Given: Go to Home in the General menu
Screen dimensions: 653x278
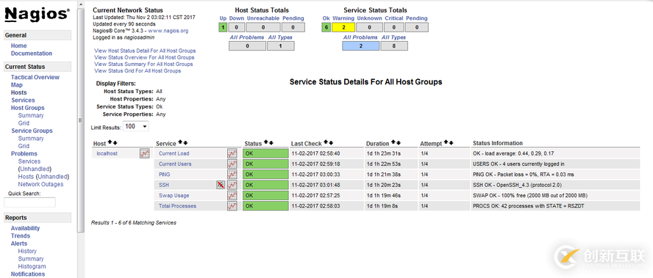Looking at the screenshot, I should 18,45.
